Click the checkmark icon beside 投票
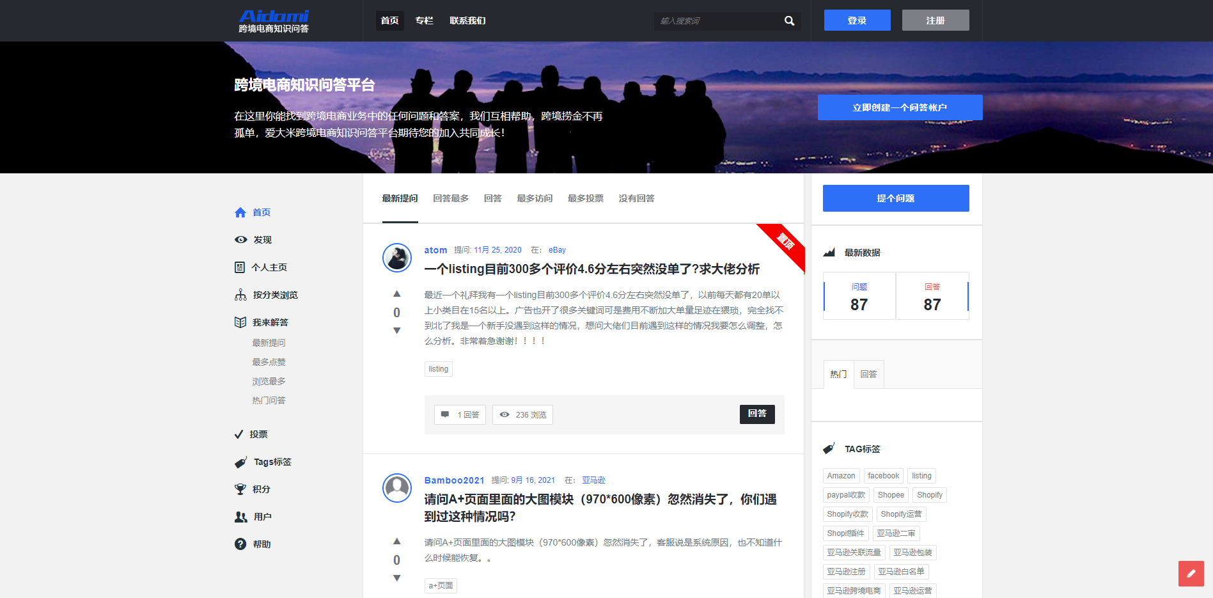 click(x=239, y=434)
